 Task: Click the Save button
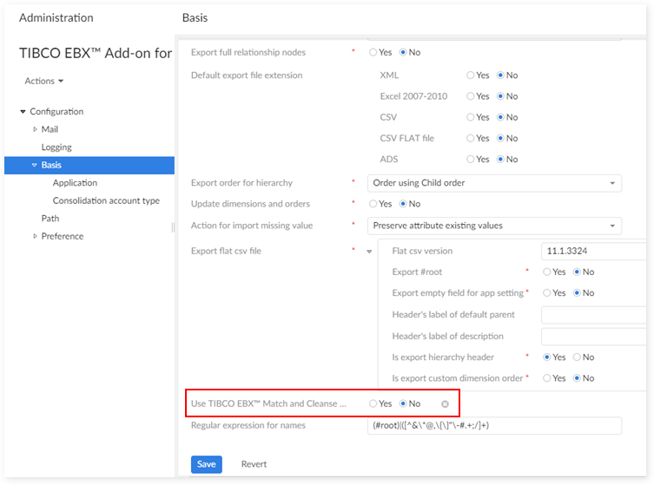coord(206,464)
